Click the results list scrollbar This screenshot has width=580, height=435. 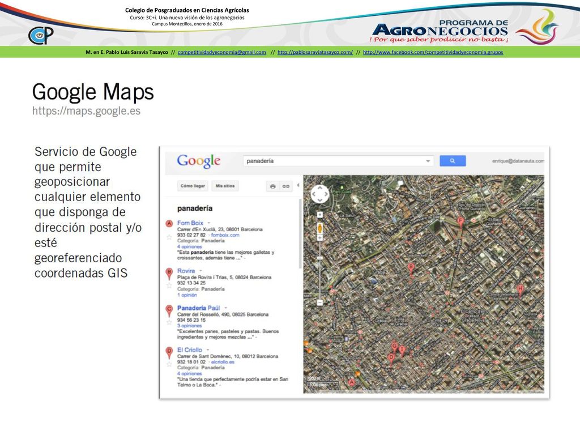(x=300, y=234)
